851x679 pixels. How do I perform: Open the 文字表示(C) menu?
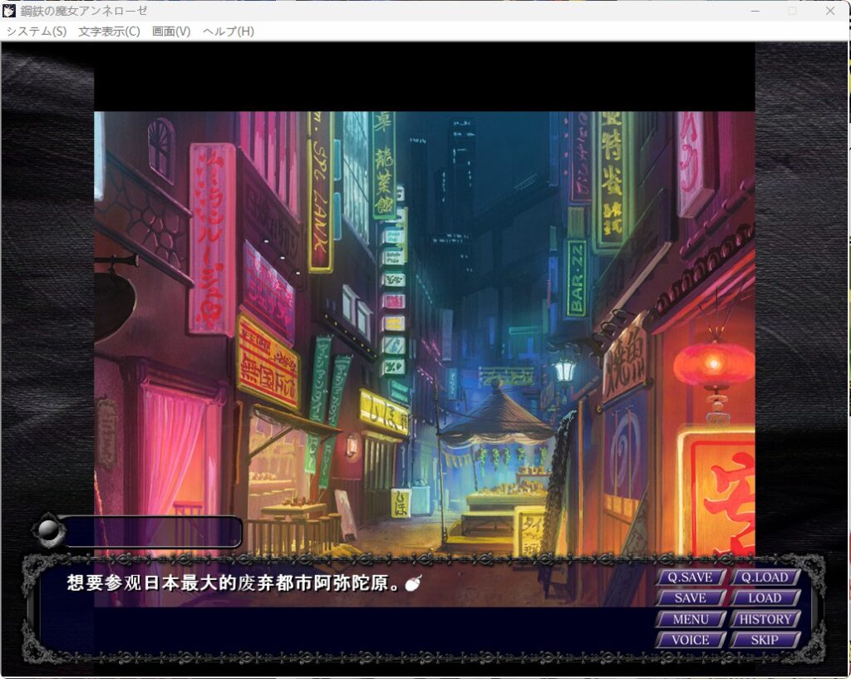tap(109, 32)
